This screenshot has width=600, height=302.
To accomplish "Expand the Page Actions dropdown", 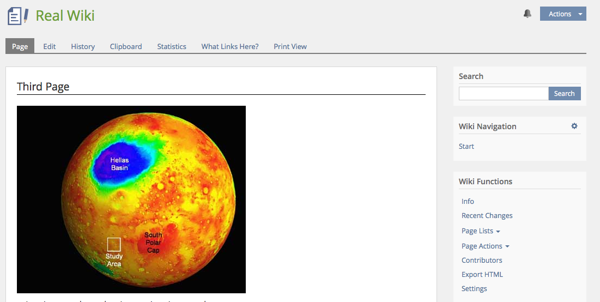I will 485,246.
